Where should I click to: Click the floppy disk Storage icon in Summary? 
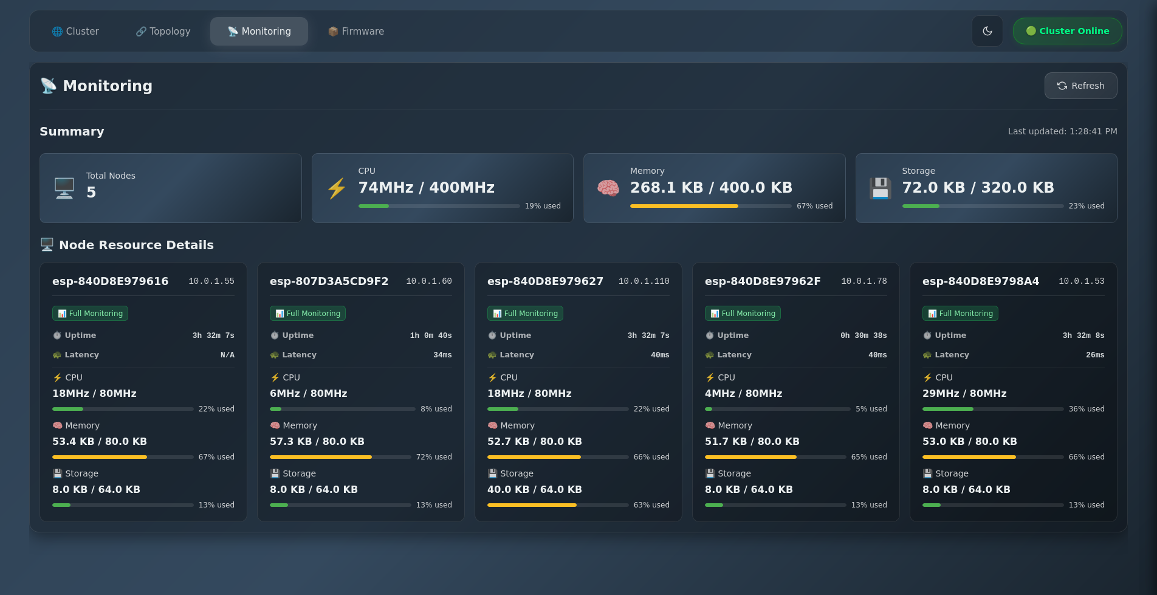click(x=880, y=188)
